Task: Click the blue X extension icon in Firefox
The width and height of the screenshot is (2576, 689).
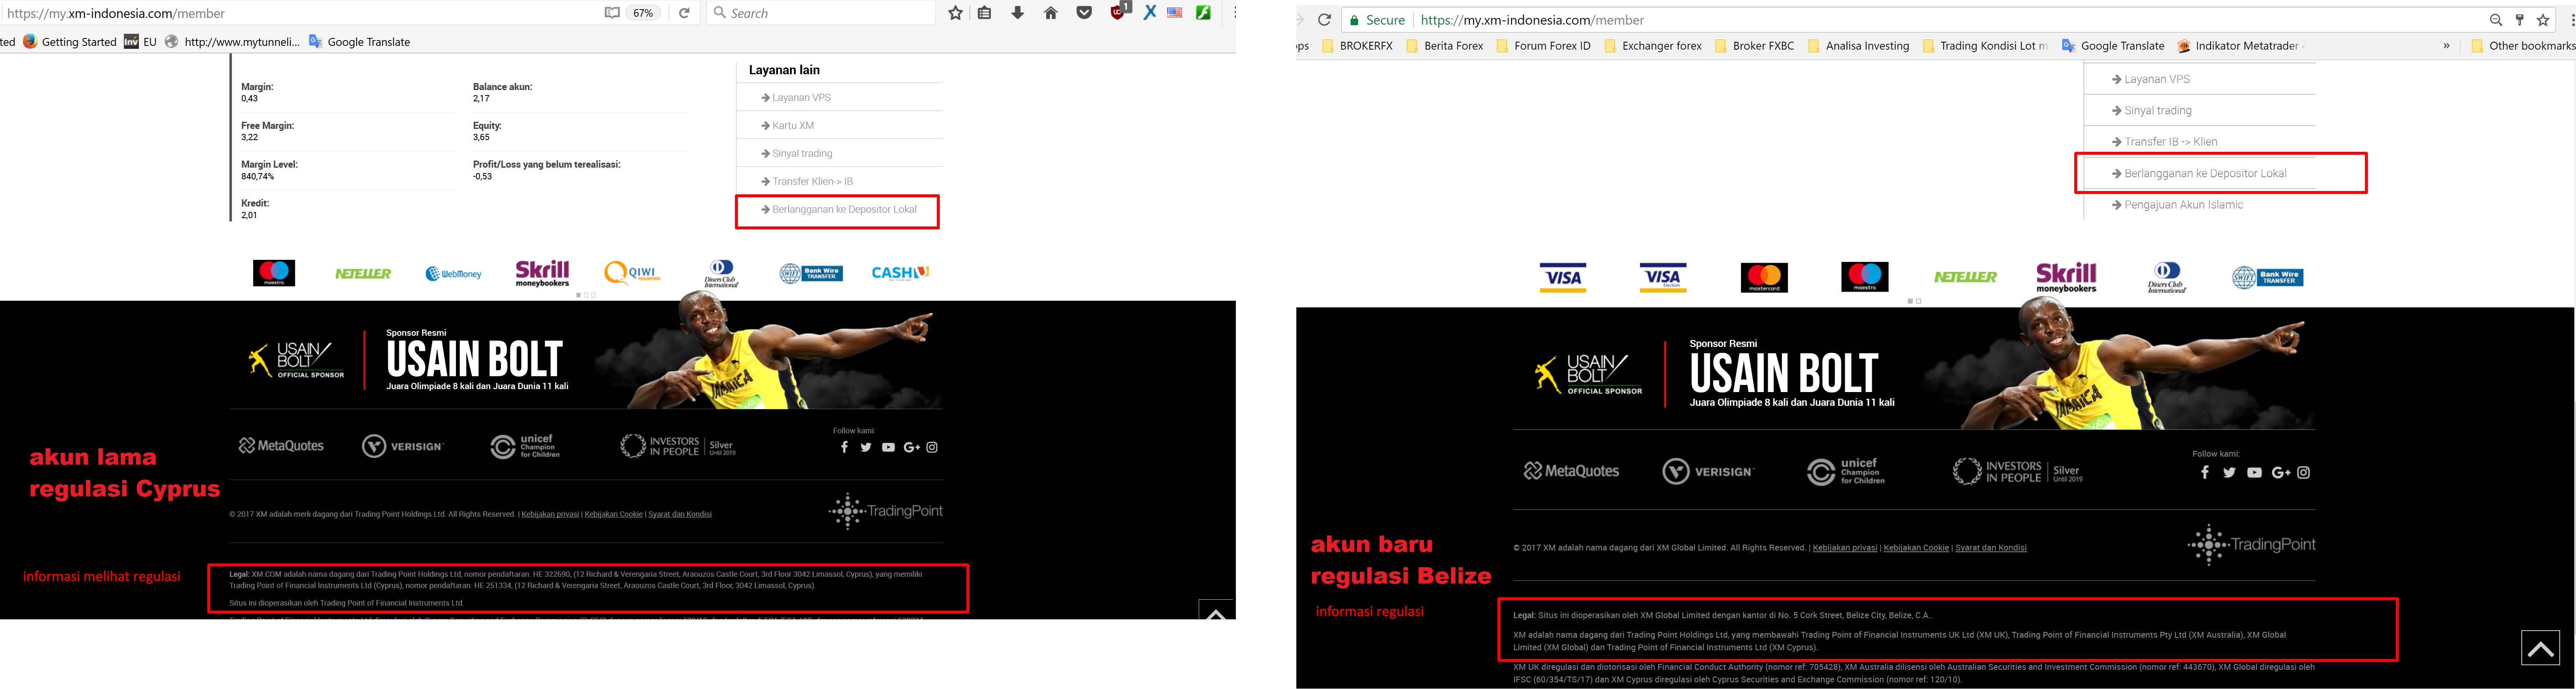Action: pos(1150,13)
